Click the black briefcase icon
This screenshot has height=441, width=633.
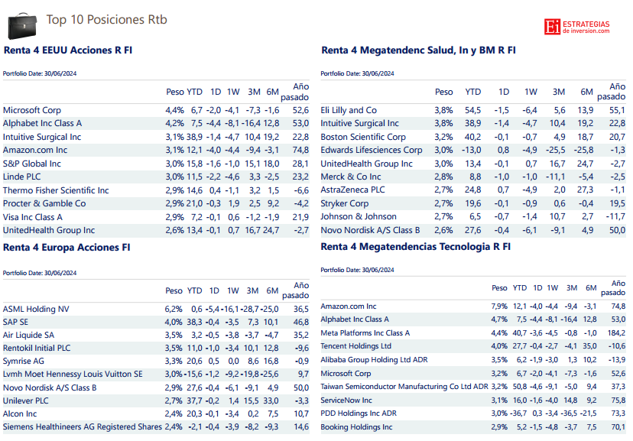pos(22,26)
